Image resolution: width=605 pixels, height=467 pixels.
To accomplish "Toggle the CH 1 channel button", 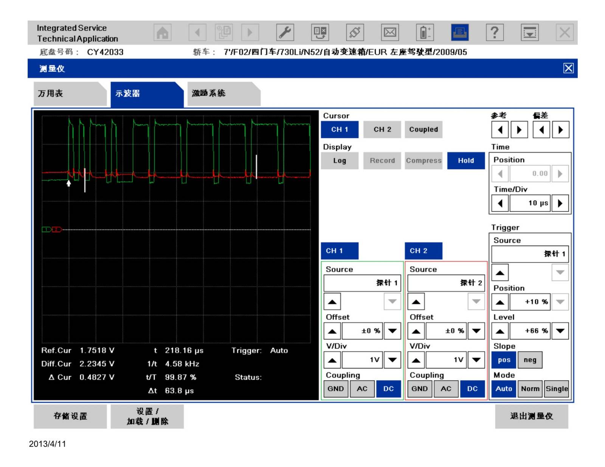I will (x=340, y=251).
